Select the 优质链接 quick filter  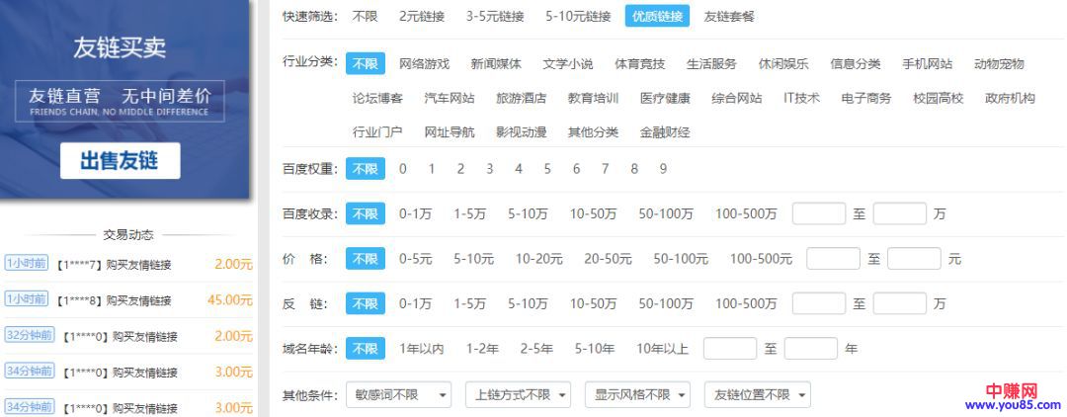click(657, 16)
